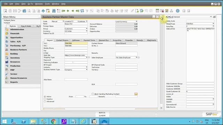Refresh the form using blue arrows icon
Viewport: 223px width, 125px height.
[x=82, y=11]
